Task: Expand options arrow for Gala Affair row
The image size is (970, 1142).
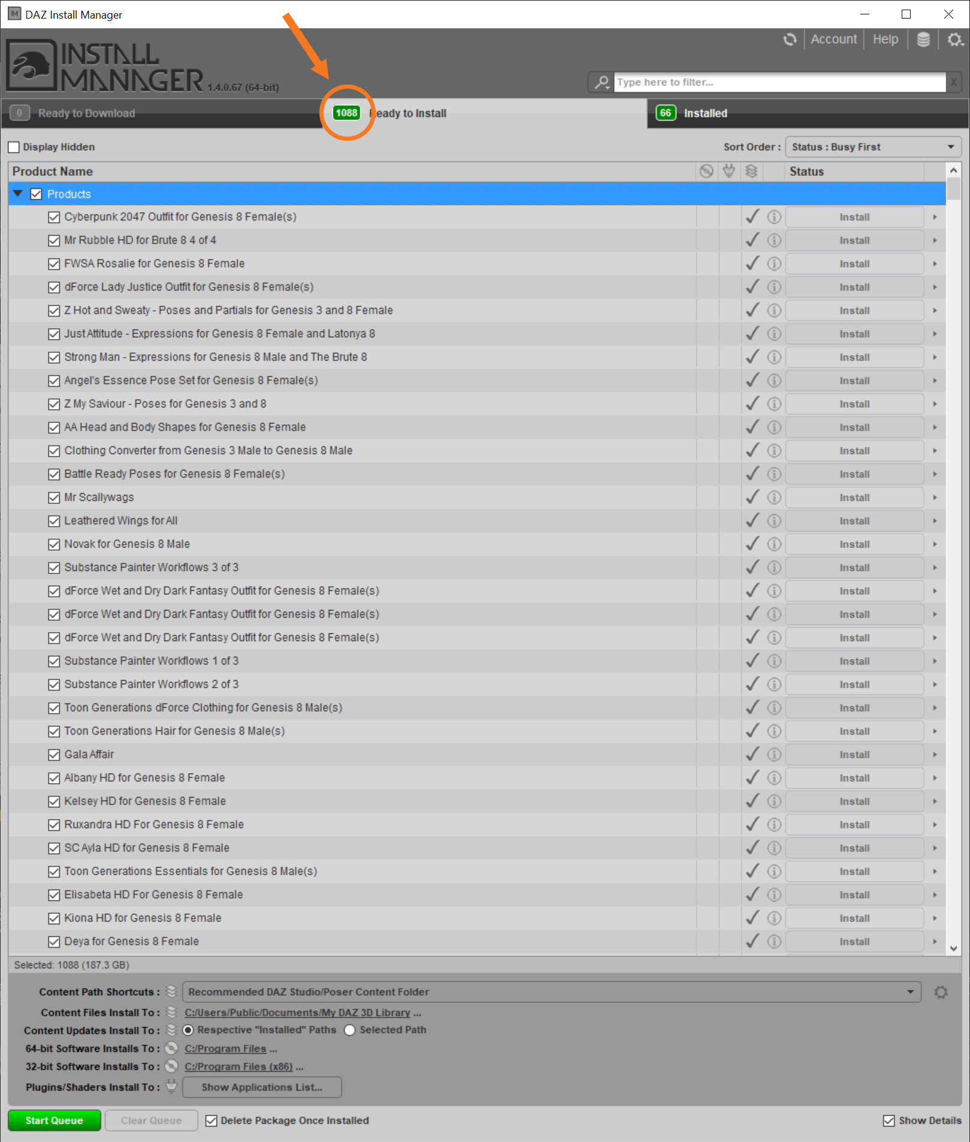Action: 935,754
